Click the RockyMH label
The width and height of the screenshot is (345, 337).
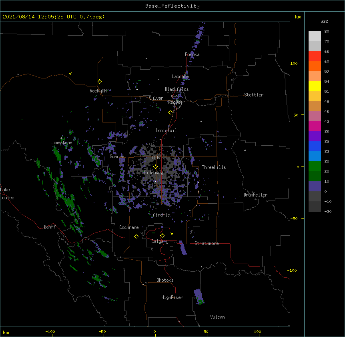click(98, 91)
